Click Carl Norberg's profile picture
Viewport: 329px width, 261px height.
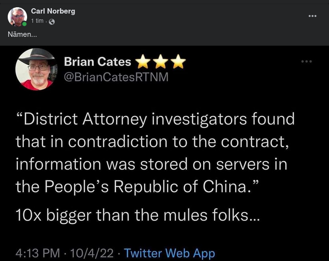click(x=17, y=16)
